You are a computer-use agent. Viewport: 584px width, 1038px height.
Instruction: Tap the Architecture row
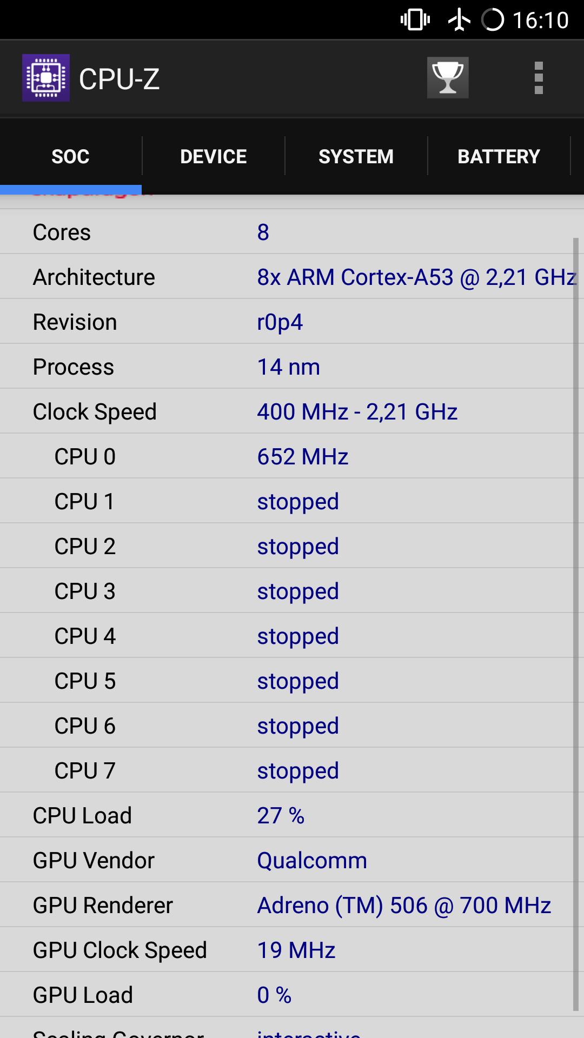pyautogui.click(x=287, y=277)
